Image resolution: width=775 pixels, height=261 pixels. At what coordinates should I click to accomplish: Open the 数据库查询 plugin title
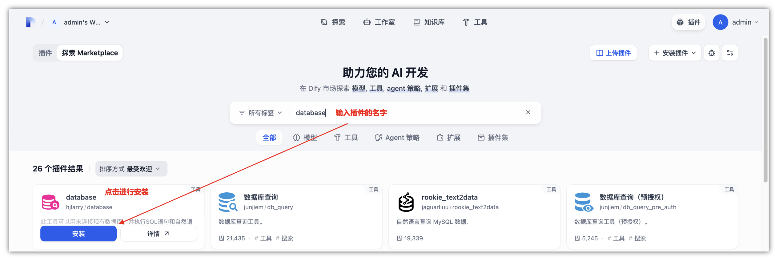point(261,197)
